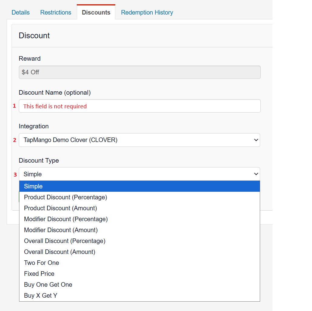Pick Overall Discount (Amount) option
The width and height of the screenshot is (312, 311).
140,252
